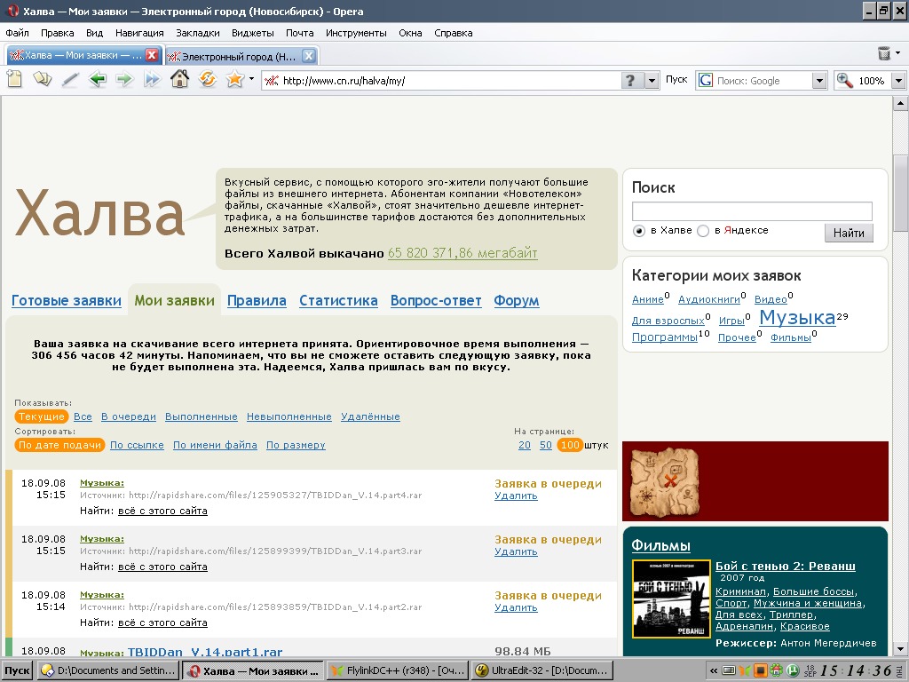
Task: Delete the part4.rar request via 'Удалить'
Action: 516,496
